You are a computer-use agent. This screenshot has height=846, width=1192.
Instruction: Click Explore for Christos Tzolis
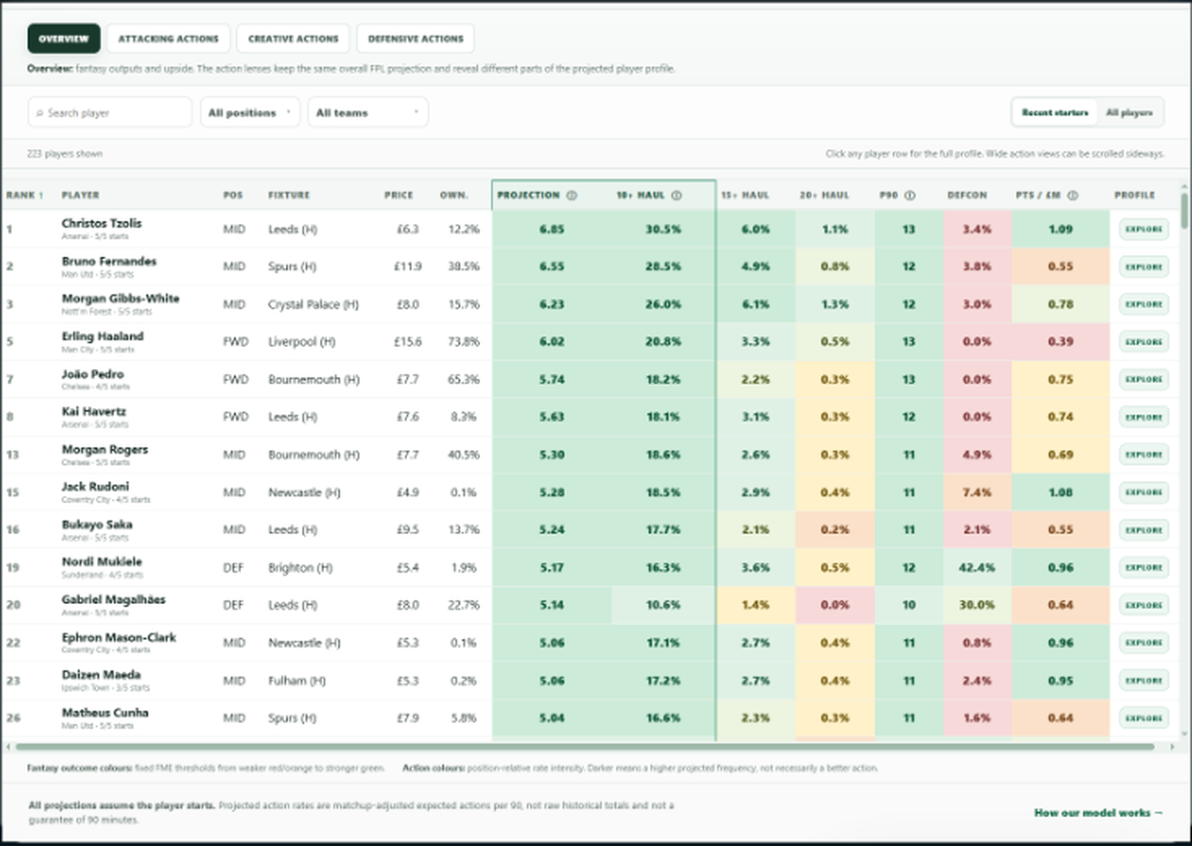[1143, 229]
